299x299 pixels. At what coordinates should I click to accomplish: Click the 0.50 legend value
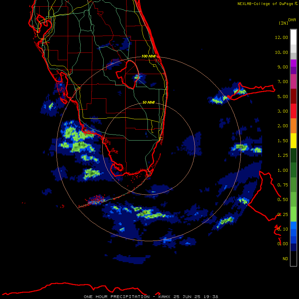click(x=283, y=200)
